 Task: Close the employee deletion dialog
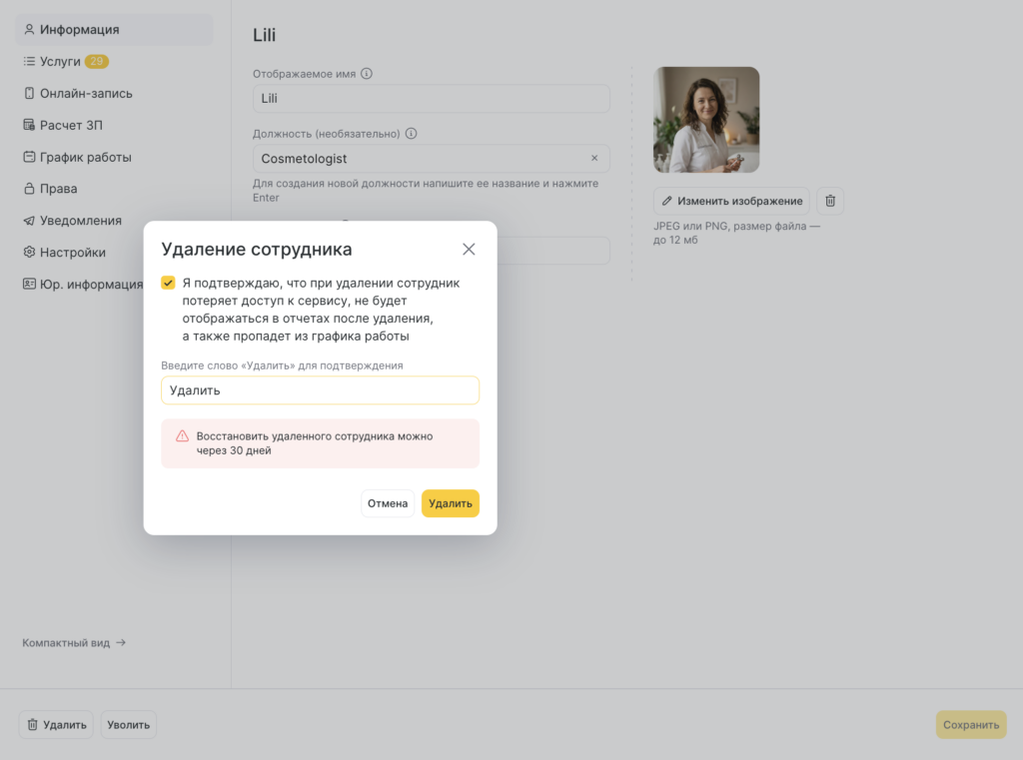(x=469, y=250)
